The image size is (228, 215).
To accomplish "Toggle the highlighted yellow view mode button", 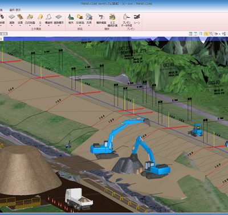I will tap(206, 34).
